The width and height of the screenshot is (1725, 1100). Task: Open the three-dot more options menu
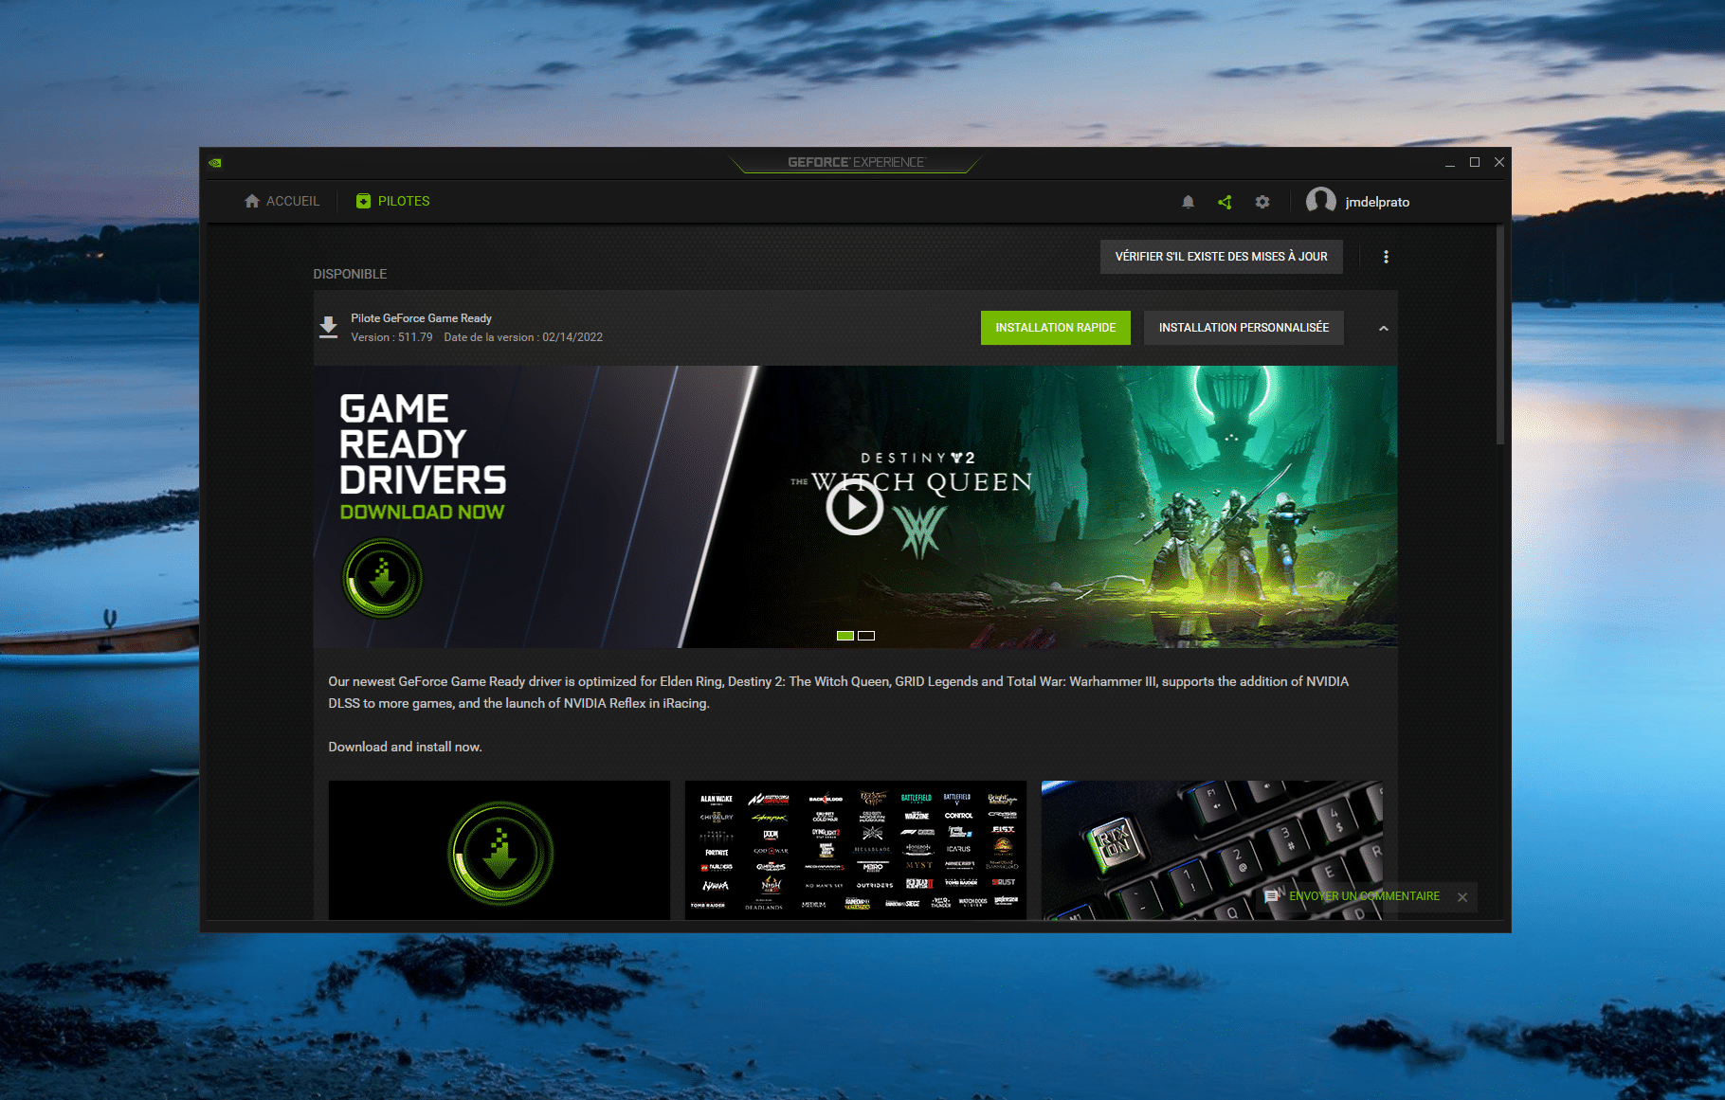[1386, 257]
